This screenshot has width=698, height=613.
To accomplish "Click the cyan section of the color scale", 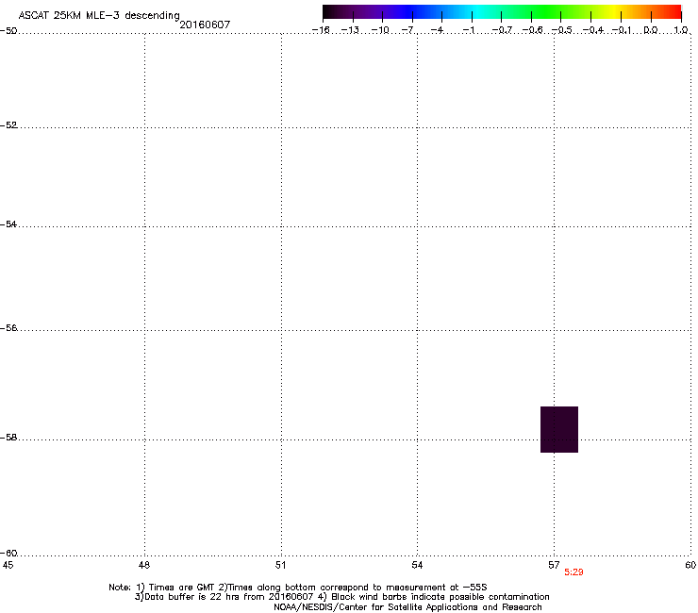I will [478, 12].
